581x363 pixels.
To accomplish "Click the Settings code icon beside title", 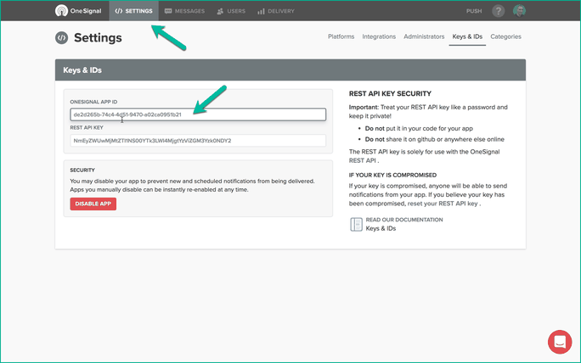I will (61, 38).
